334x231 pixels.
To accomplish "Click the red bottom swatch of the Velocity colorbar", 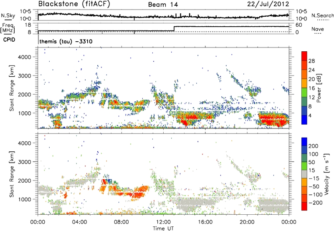I will (x=304, y=206).
